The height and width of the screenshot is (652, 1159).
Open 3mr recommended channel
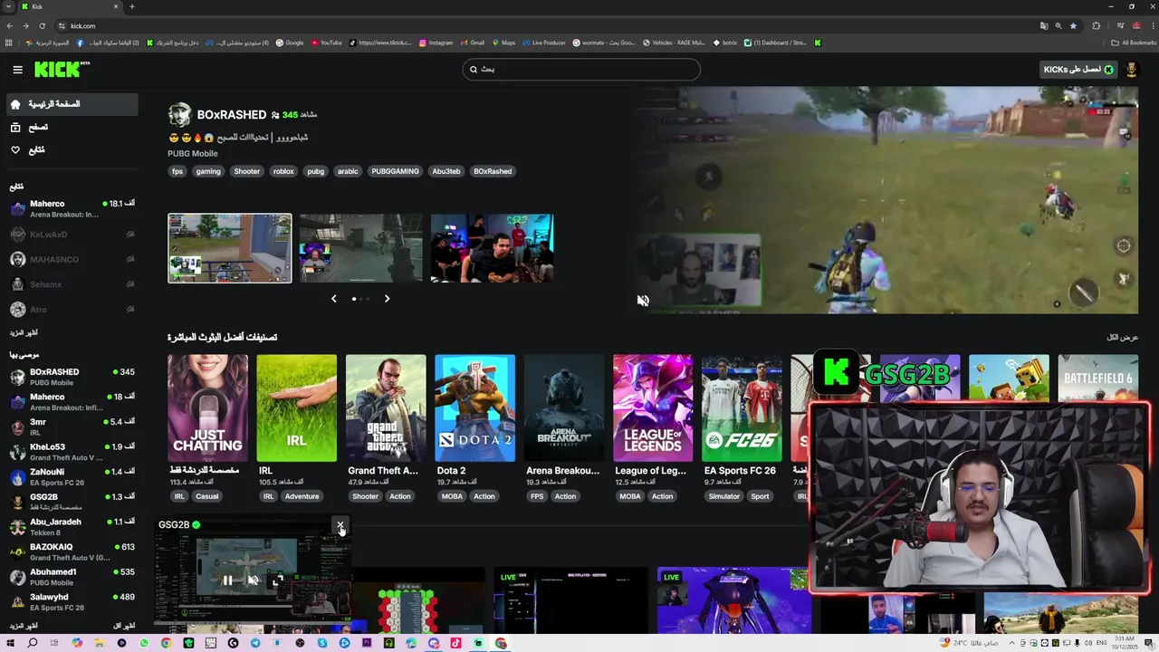(72, 427)
